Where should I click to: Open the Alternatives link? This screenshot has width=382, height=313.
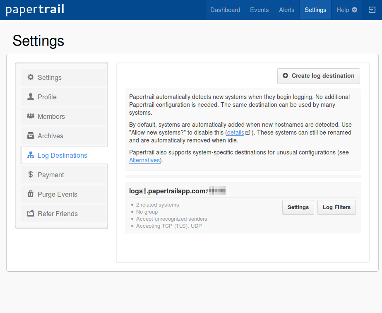coord(144,160)
